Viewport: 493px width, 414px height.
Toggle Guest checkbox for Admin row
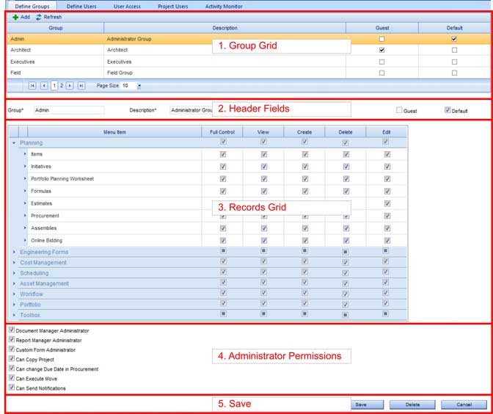coord(381,39)
